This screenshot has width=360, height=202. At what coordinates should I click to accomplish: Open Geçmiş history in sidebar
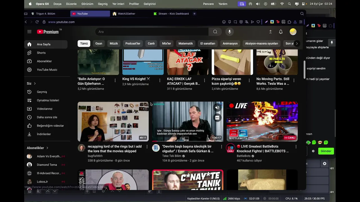tap(46, 92)
